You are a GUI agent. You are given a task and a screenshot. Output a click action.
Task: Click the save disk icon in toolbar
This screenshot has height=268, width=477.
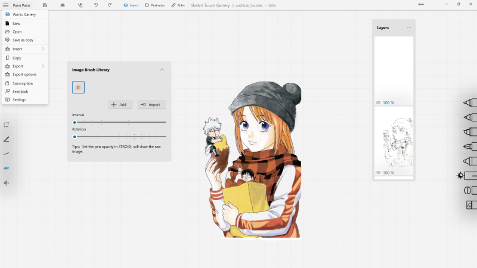45,5
